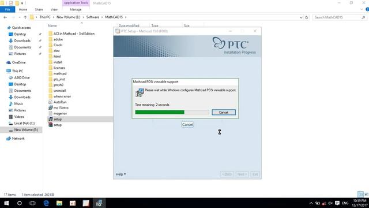
Task: Open Pictures under Quick access
Action: [x=20, y=54]
